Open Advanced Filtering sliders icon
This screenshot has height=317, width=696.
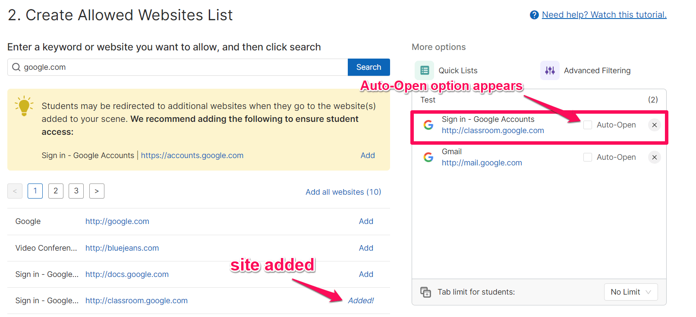click(550, 70)
